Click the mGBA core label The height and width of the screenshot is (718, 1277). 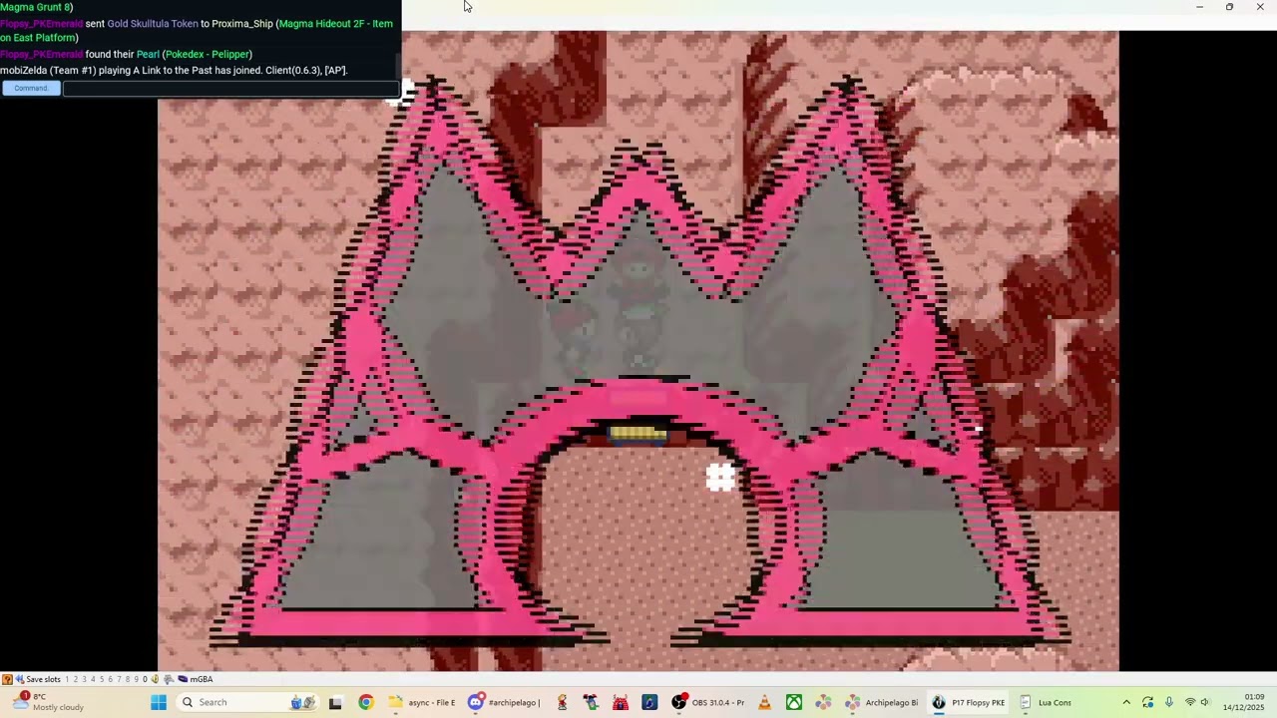202,679
